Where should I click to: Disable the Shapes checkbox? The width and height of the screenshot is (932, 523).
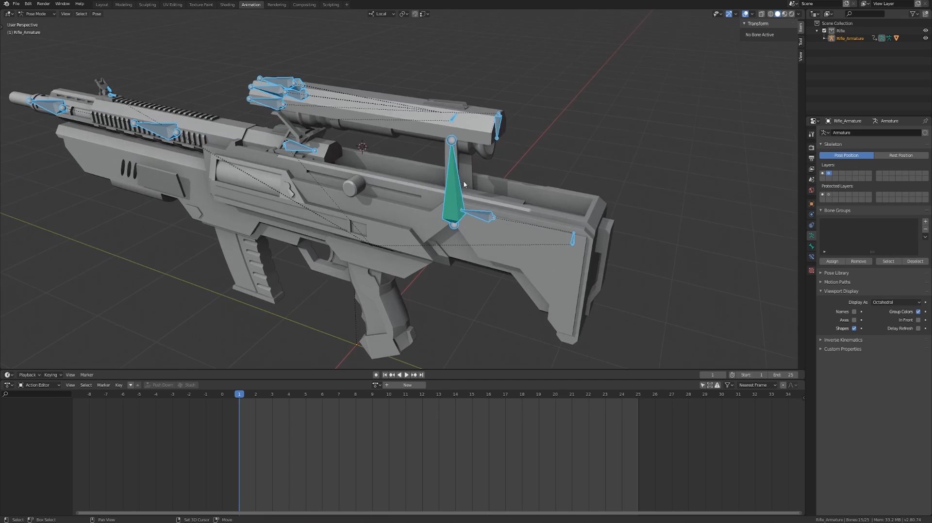(854, 328)
